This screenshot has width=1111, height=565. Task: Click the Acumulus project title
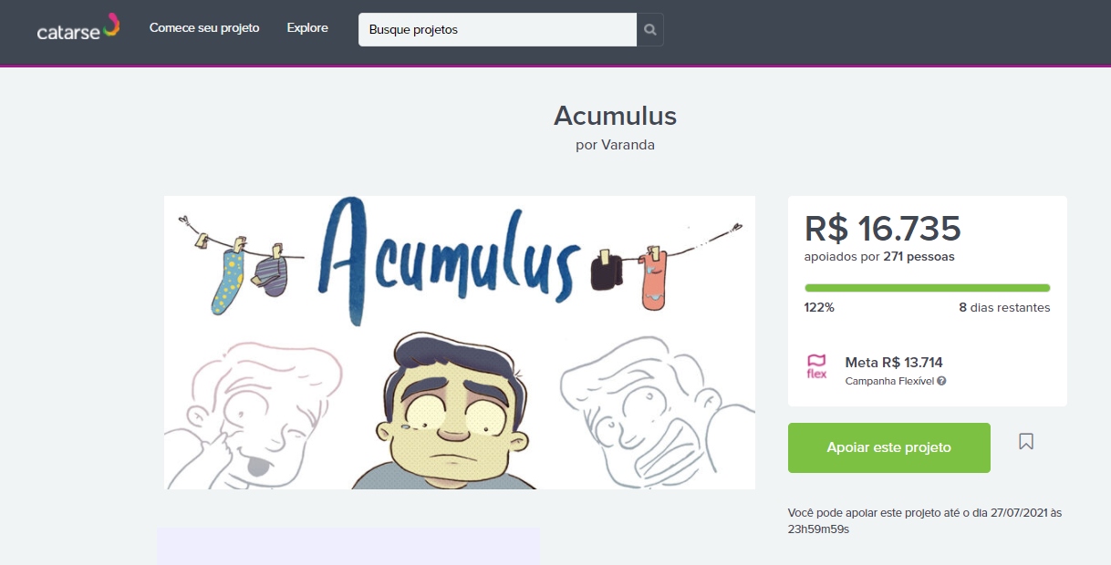[x=615, y=116]
